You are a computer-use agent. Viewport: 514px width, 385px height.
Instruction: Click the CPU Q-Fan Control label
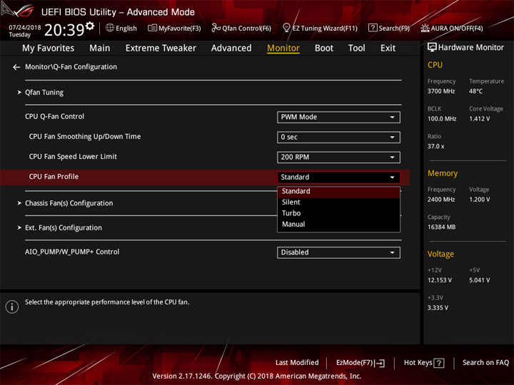click(x=54, y=116)
